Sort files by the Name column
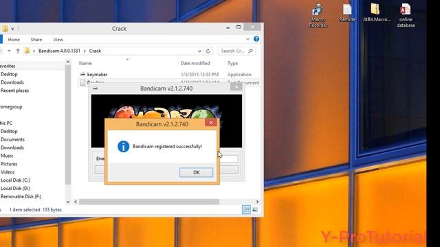440x247 pixels. 85,63
